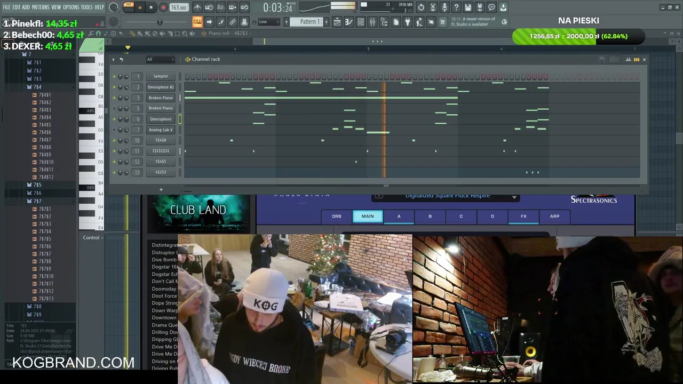The image size is (683, 384).
Task: Click the Channel rack undo arrow icon
Action: [121, 59]
